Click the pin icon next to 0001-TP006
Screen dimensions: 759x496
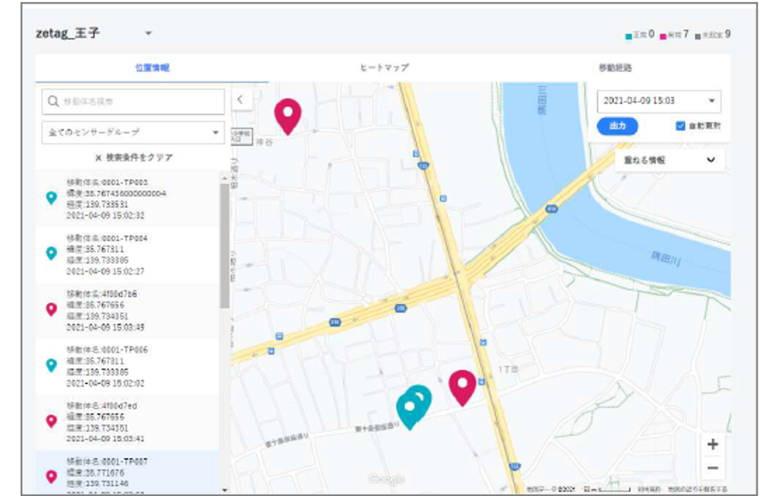(x=52, y=364)
